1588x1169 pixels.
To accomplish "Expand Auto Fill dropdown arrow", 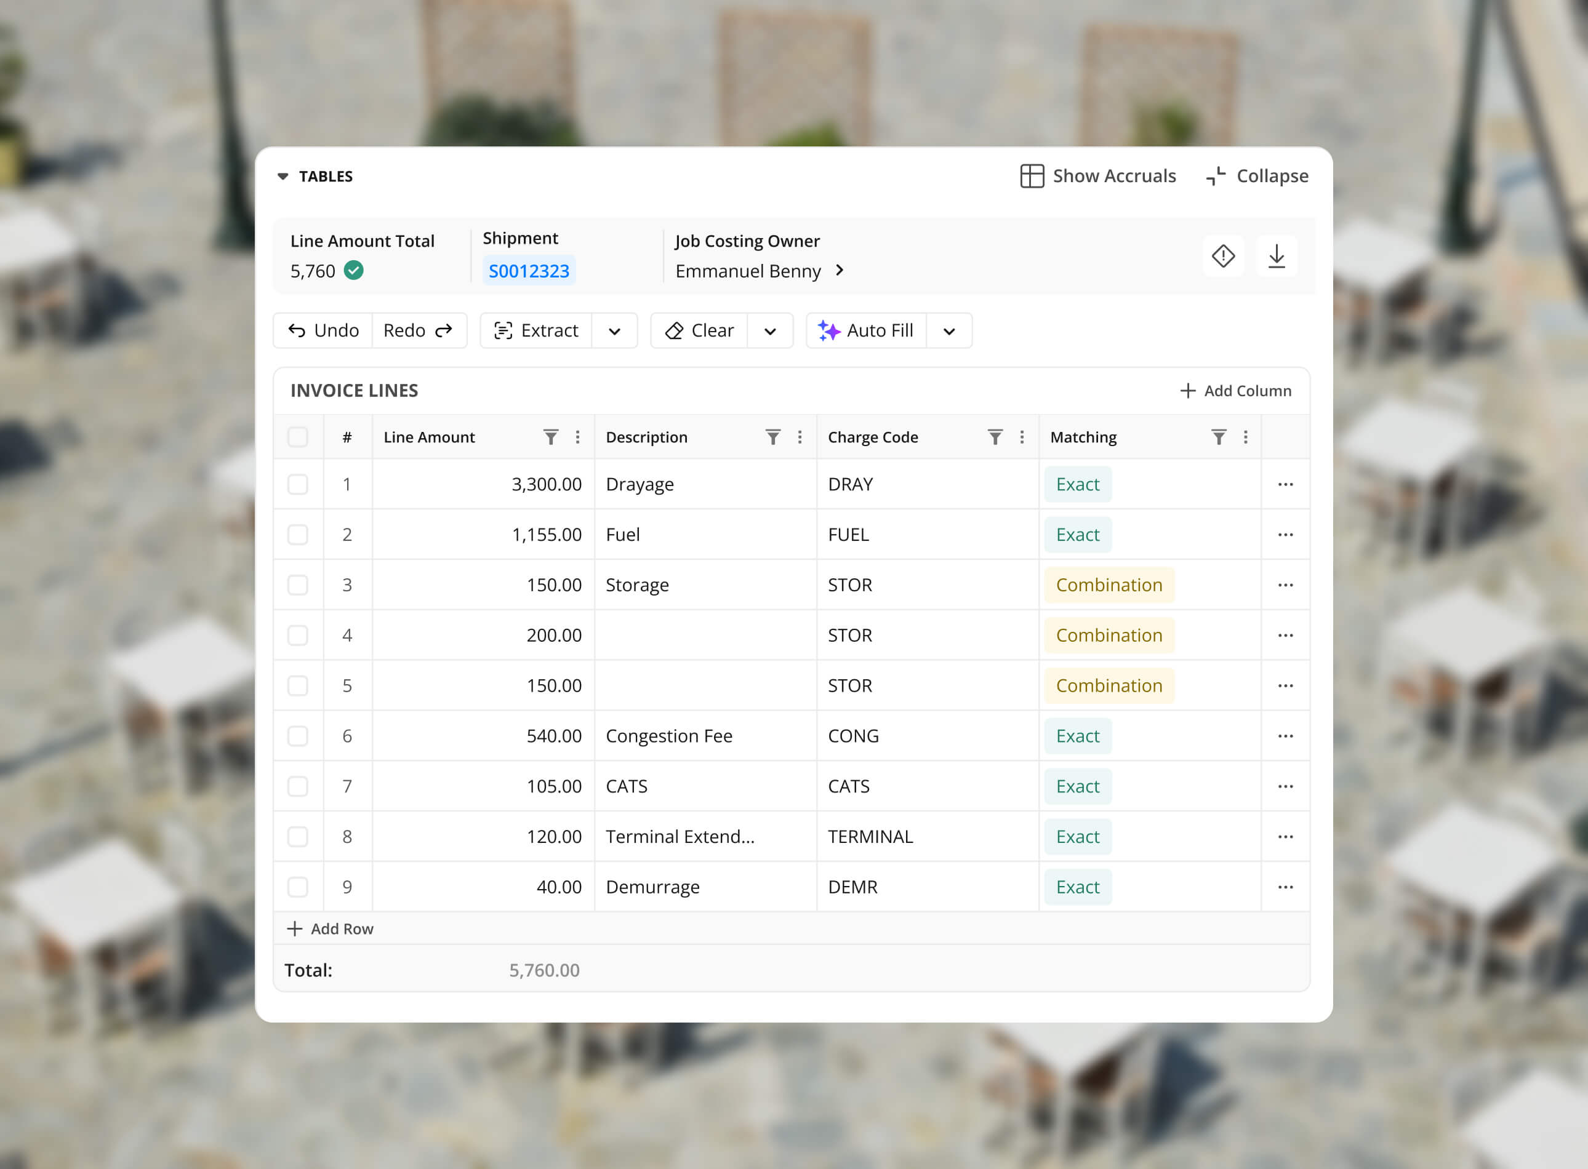I will click(948, 331).
